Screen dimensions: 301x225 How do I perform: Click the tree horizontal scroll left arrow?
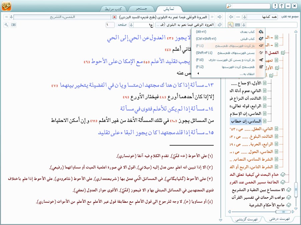click(229, 212)
